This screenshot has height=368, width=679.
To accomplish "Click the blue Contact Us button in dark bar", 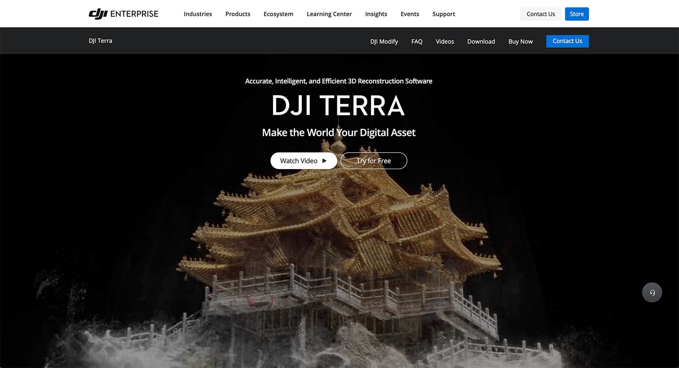I will pos(567,41).
